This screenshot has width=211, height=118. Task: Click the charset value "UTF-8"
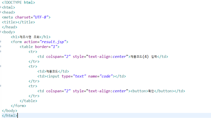pyautogui.click(x=41, y=17)
